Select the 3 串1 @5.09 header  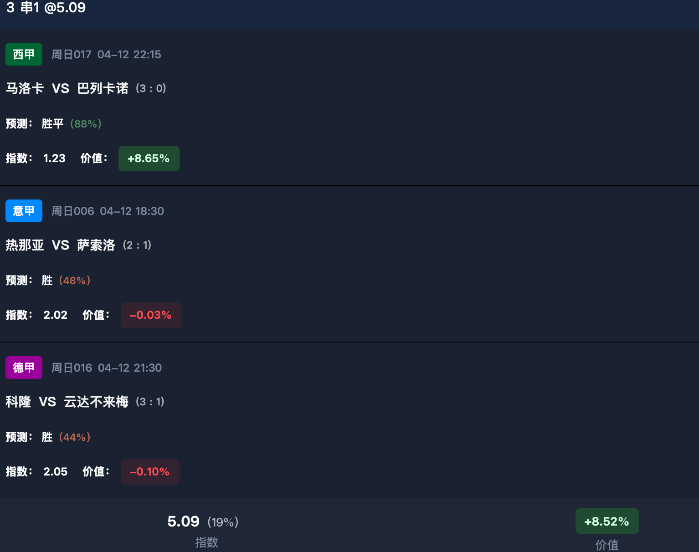[46, 7]
